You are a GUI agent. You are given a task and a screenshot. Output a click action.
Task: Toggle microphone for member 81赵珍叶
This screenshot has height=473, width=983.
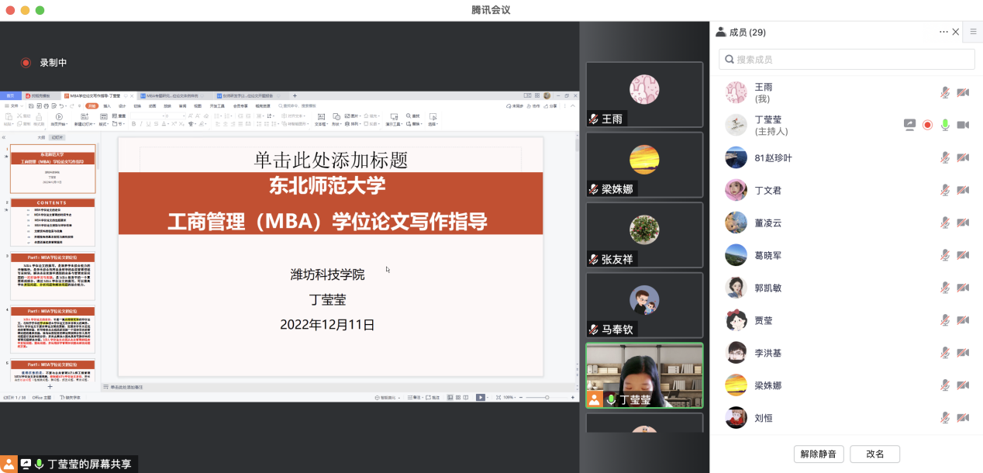(945, 157)
